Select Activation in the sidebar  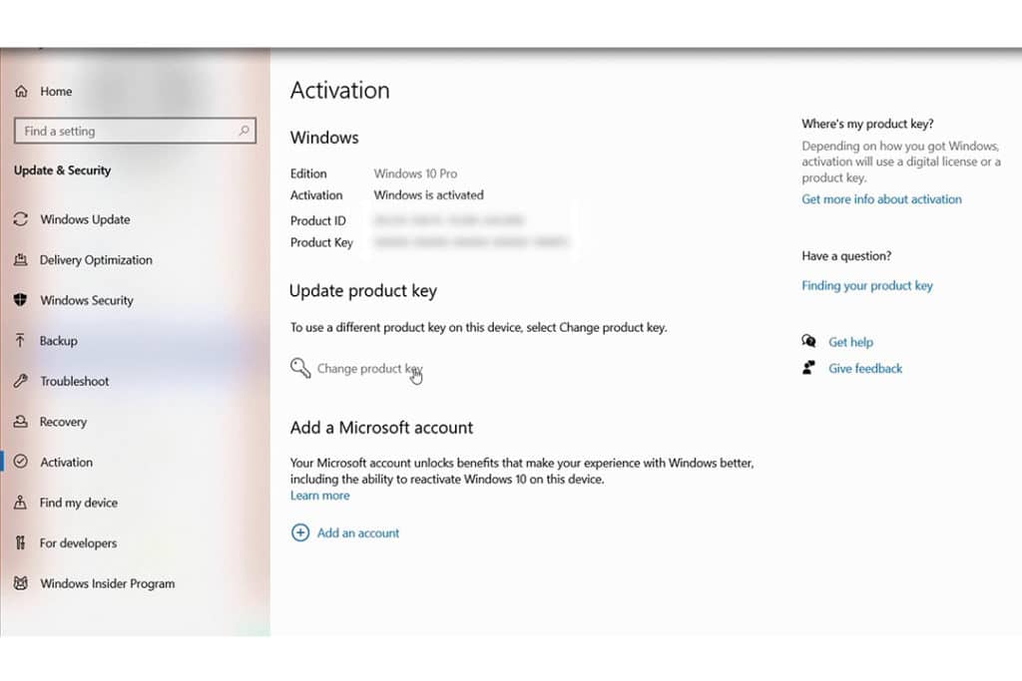point(67,462)
